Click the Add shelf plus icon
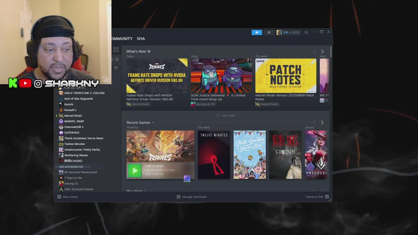The width and height of the screenshot is (418, 235). [x=218, y=116]
